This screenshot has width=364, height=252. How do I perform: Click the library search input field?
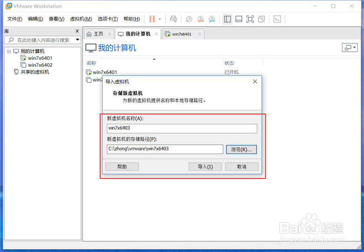coord(43,40)
